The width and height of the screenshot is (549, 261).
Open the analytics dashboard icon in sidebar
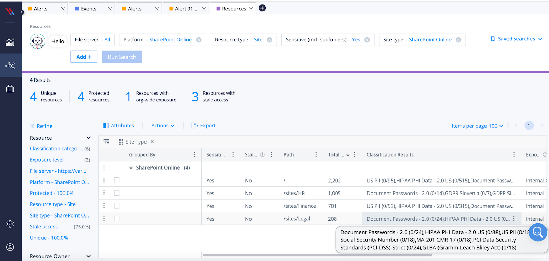coord(10,42)
